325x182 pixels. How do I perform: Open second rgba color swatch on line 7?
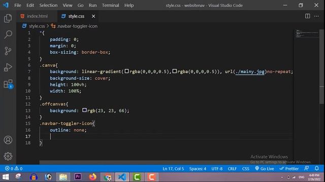[175, 71]
